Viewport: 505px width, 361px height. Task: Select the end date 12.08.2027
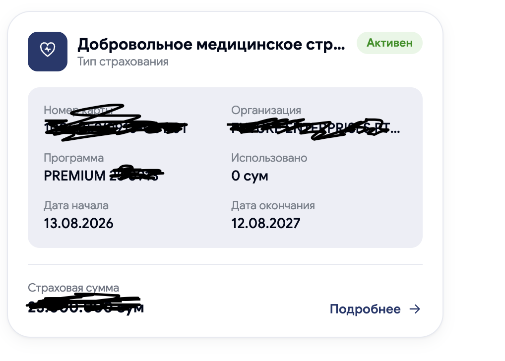click(266, 223)
